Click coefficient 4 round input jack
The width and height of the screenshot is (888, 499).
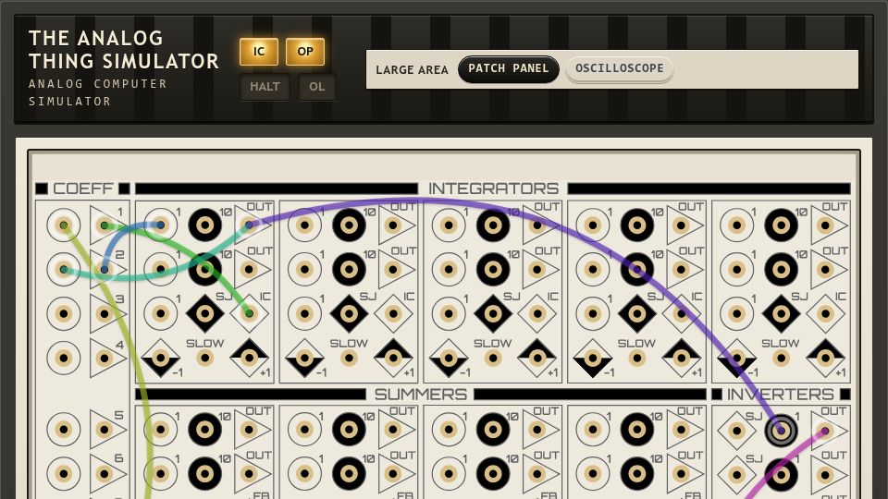click(64, 358)
